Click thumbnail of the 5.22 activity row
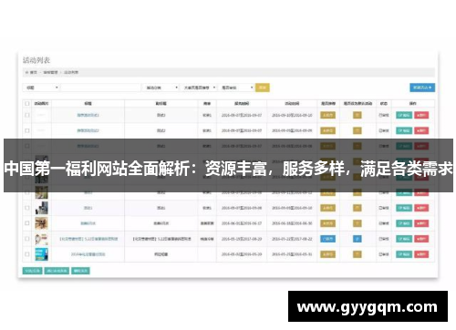 [41, 239]
